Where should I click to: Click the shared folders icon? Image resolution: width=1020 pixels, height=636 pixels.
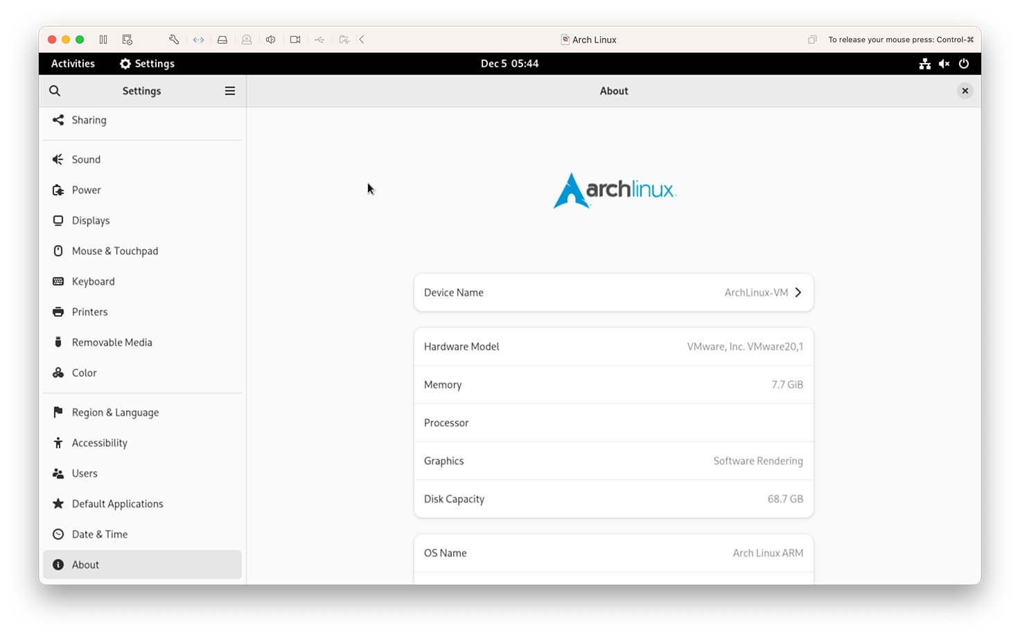[344, 39]
